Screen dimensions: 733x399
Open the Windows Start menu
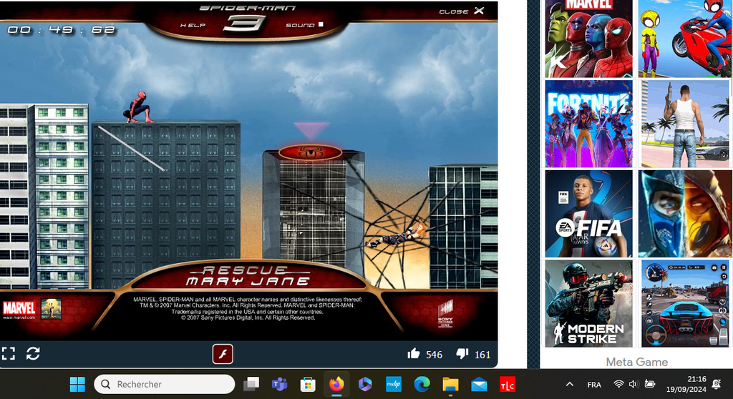(77, 384)
